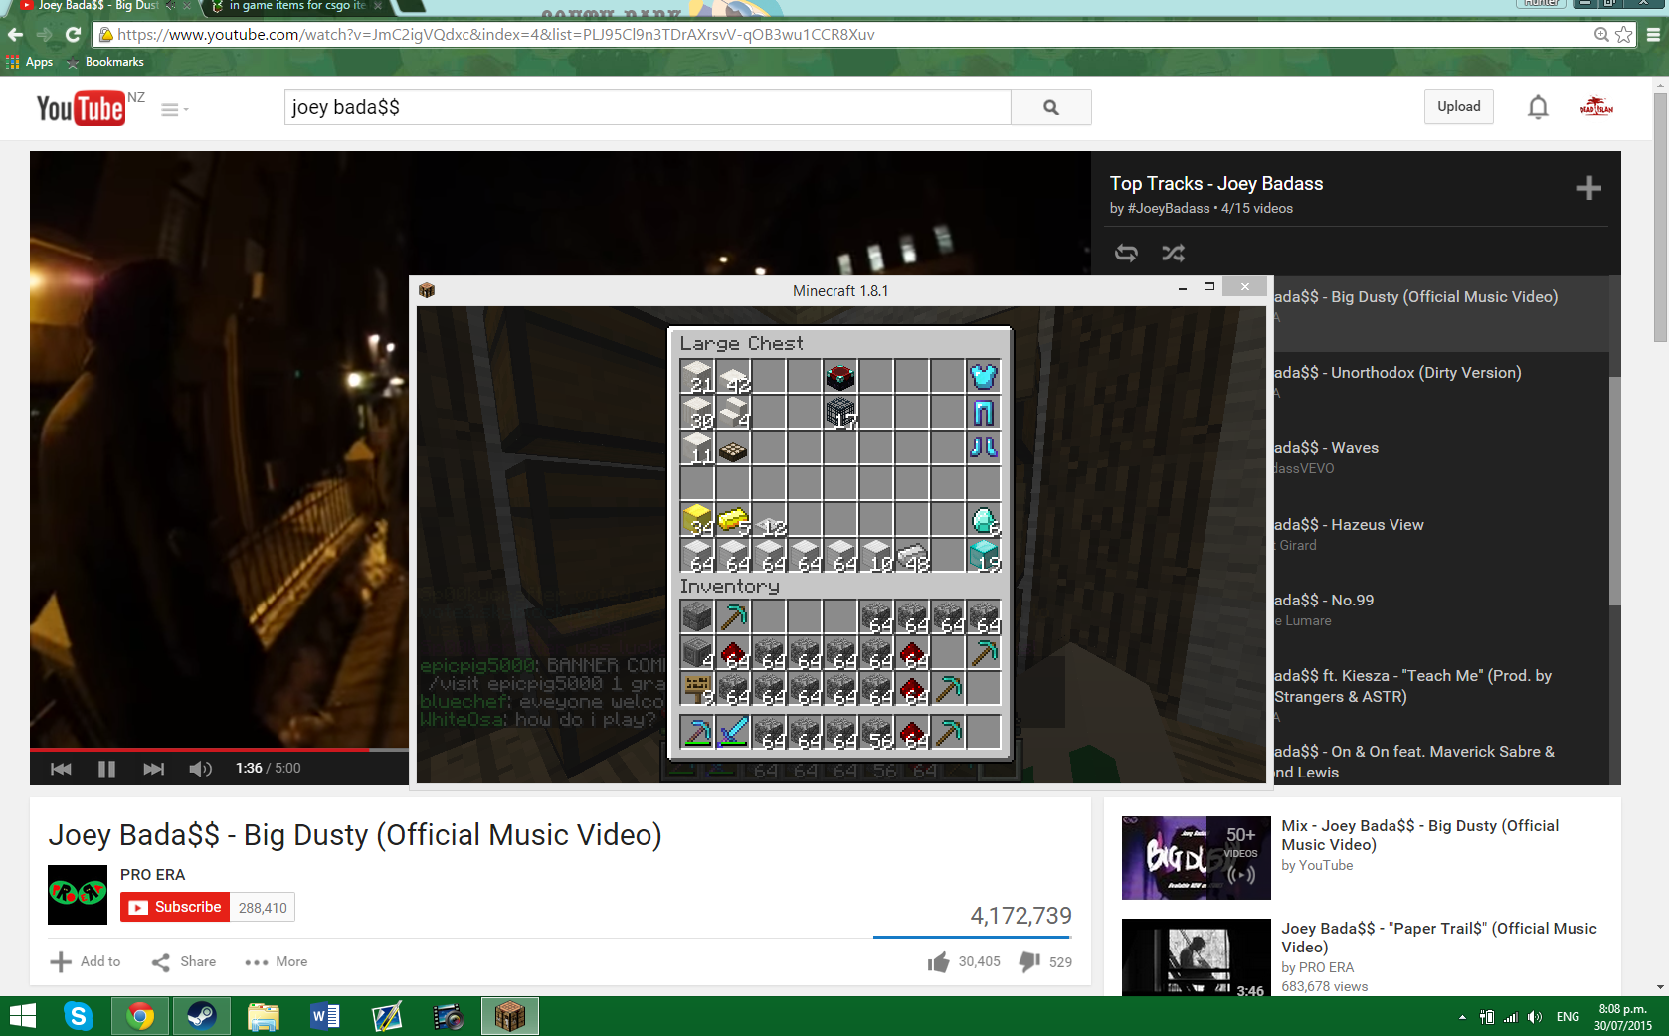Screen dimensions: 1669x1036
Task: Pick up the gold block stack of 34
Action: pyautogui.click(x=697, y=519)
